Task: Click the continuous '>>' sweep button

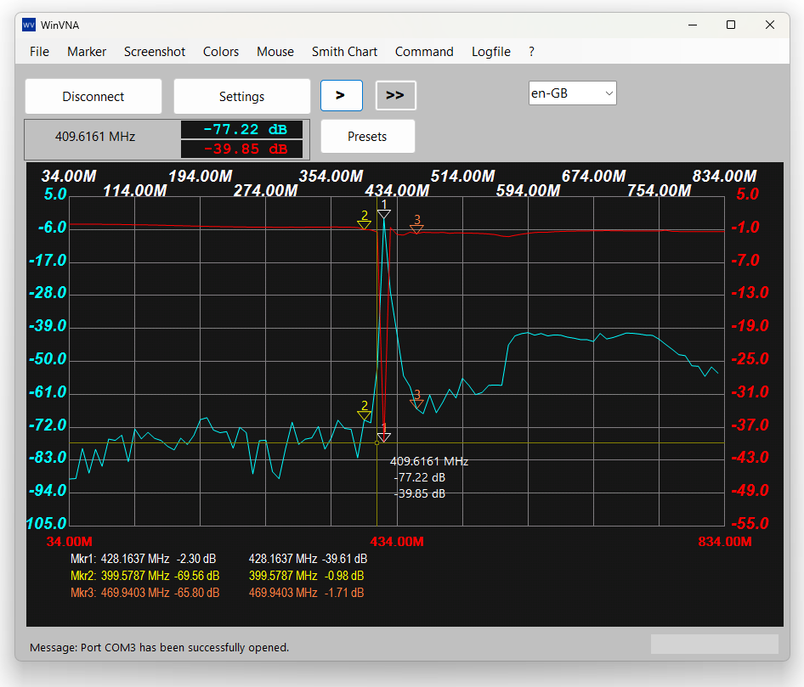Action: coord(395,95)
